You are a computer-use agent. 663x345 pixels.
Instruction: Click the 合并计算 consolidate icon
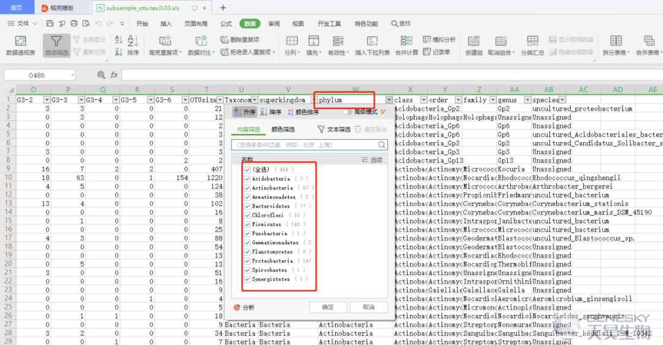pos(406,41)
